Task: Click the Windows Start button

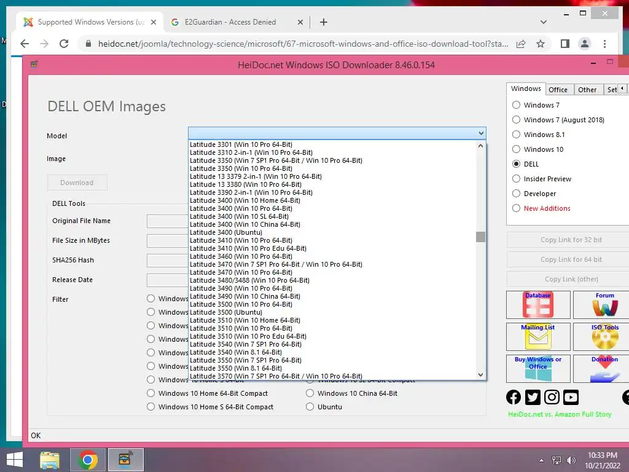Action: [x=15, y=460]
